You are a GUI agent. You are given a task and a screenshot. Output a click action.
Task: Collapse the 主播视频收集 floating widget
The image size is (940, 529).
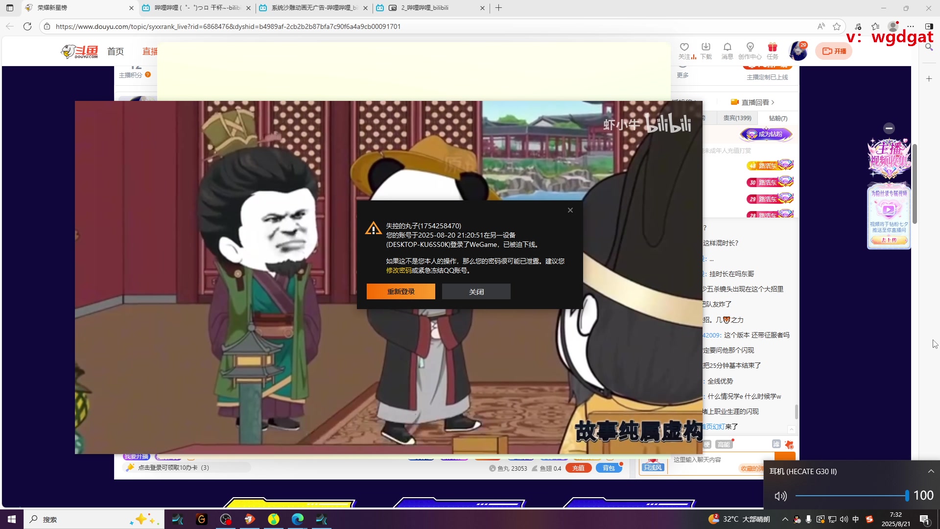coord(889,128)
